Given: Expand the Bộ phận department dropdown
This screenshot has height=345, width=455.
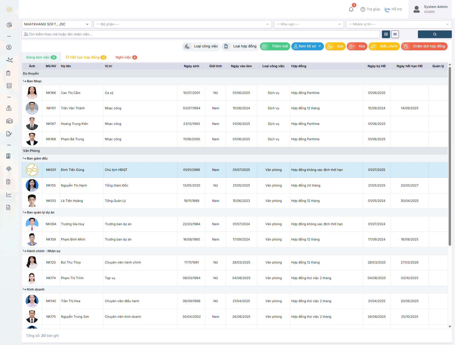Looking at the screenshot, I should [x=182, y=24].
